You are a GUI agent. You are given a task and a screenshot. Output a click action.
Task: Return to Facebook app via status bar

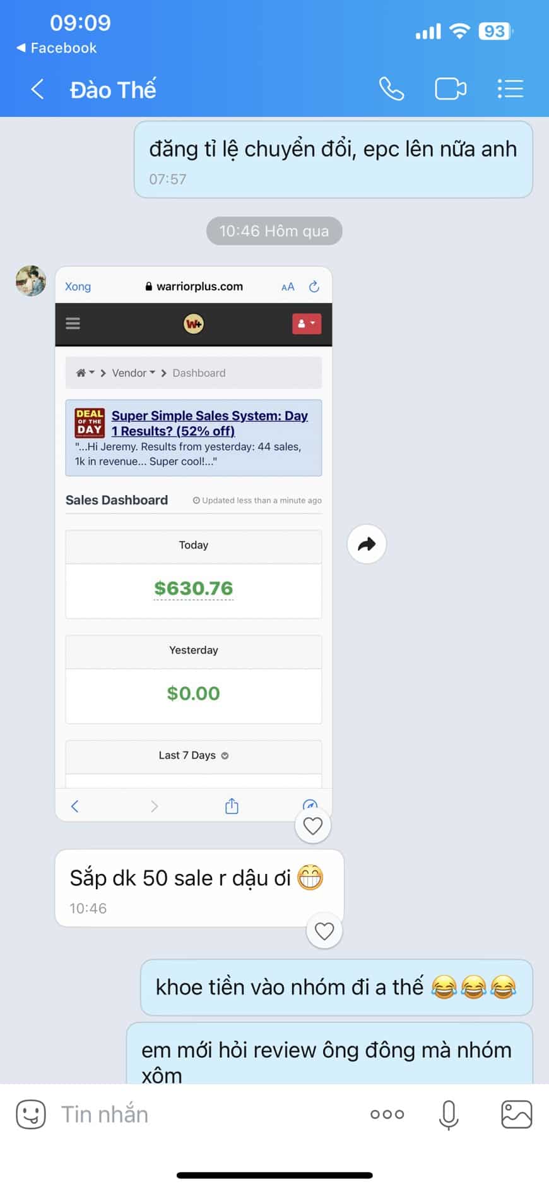click(x=57, y=48)
